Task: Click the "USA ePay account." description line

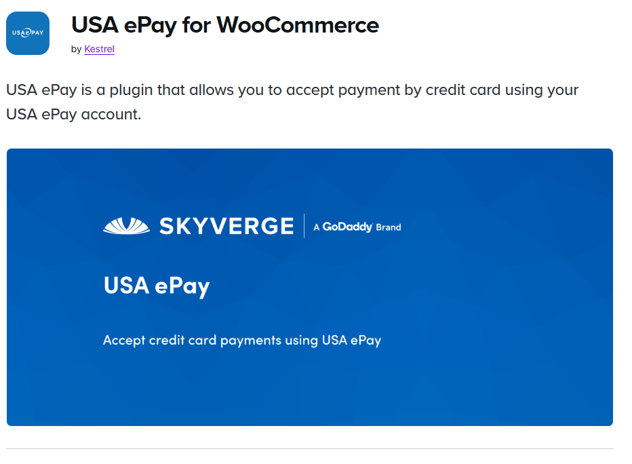Action: pos(73,115)
